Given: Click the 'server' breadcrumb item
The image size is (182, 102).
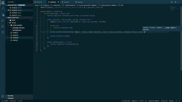Looking at the screenshot, I should click(37, 5).
